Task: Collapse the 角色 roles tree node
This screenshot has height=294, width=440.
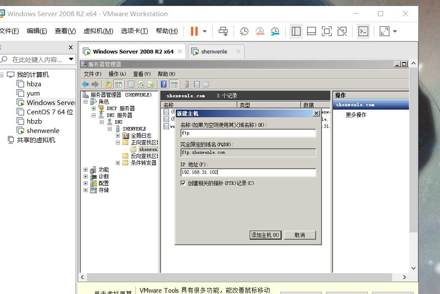Action: (x=86, y=102)
